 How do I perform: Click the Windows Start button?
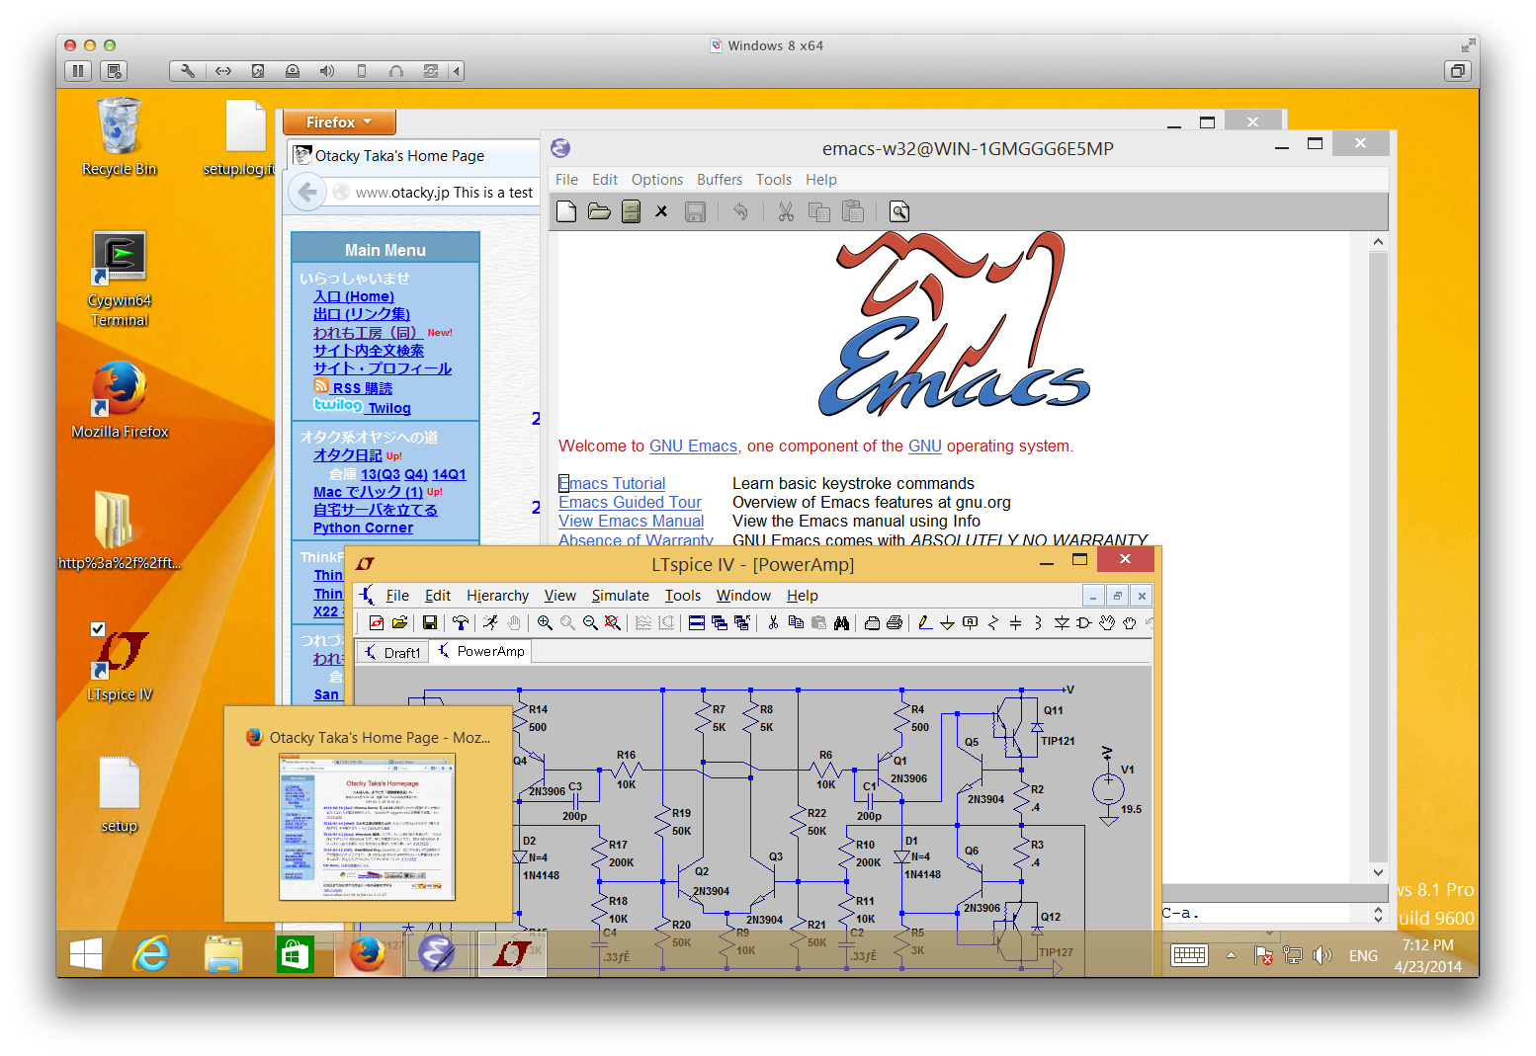pos(86,955)
